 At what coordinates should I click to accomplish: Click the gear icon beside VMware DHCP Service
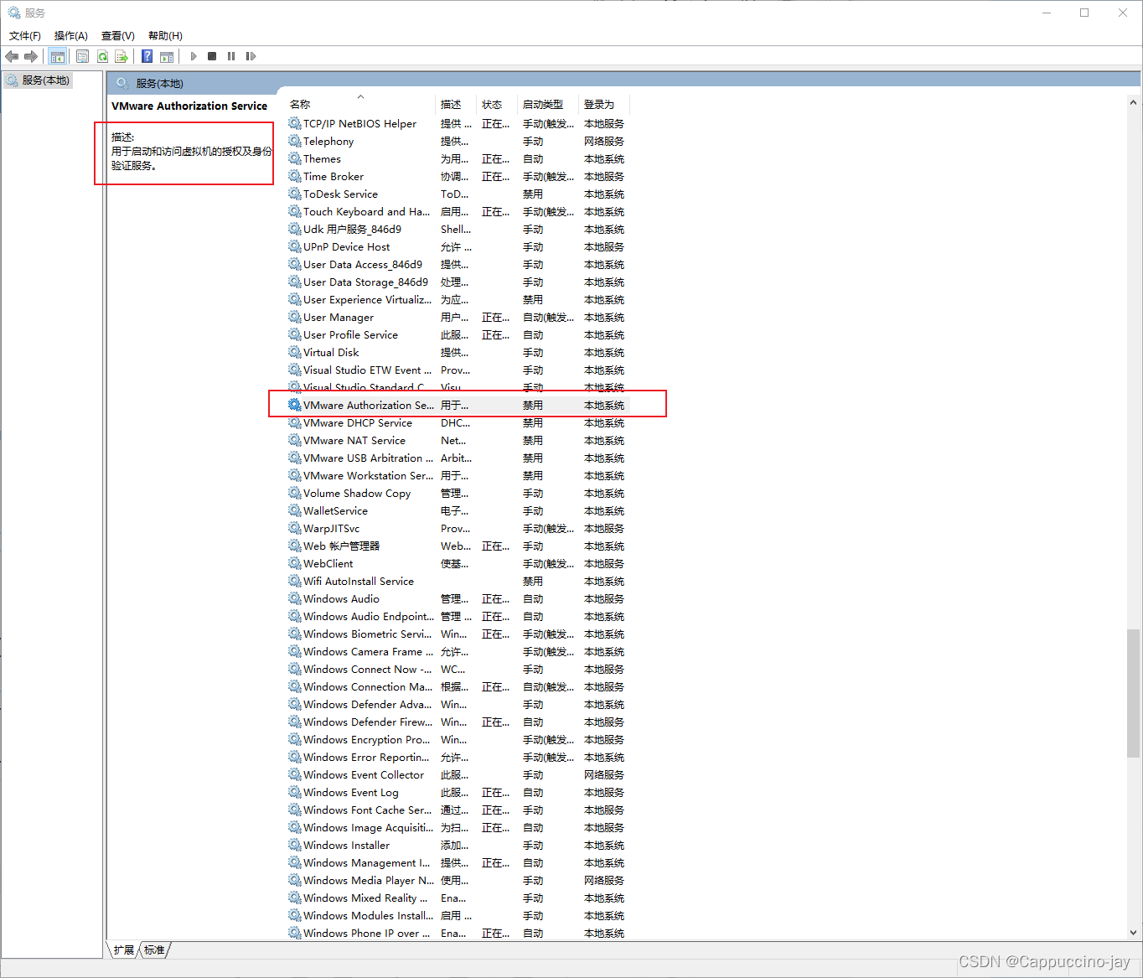point(295,422)
